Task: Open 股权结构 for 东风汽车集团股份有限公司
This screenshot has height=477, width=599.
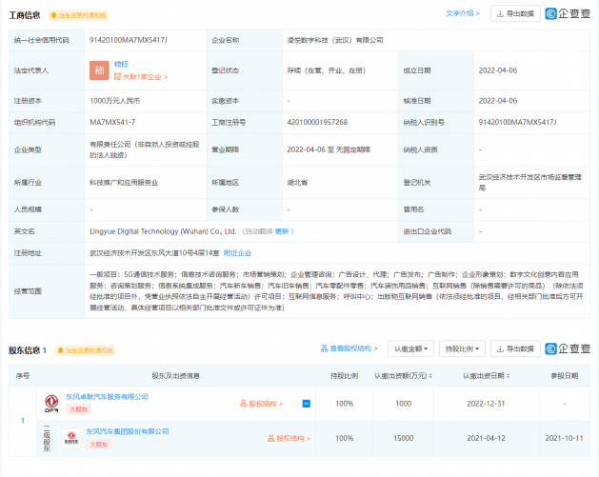Action: click(289, 438)
